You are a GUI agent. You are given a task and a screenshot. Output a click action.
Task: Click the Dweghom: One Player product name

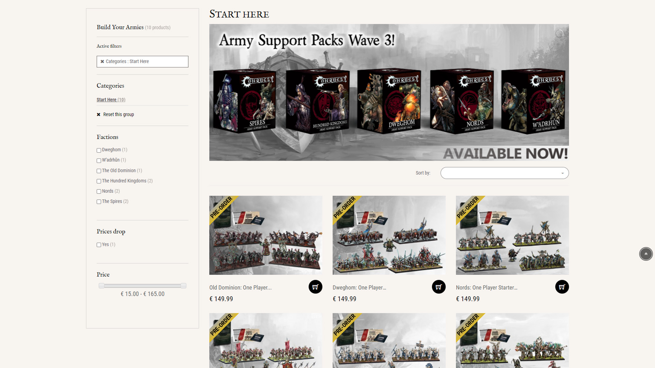(359, 288)
